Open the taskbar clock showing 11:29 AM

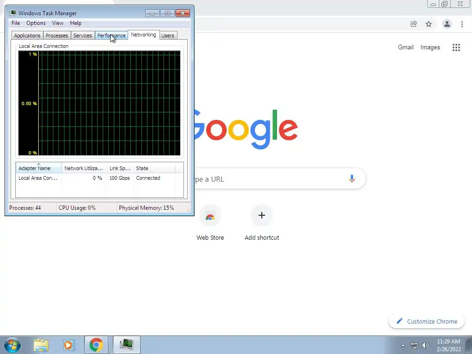tap(448, 345)
